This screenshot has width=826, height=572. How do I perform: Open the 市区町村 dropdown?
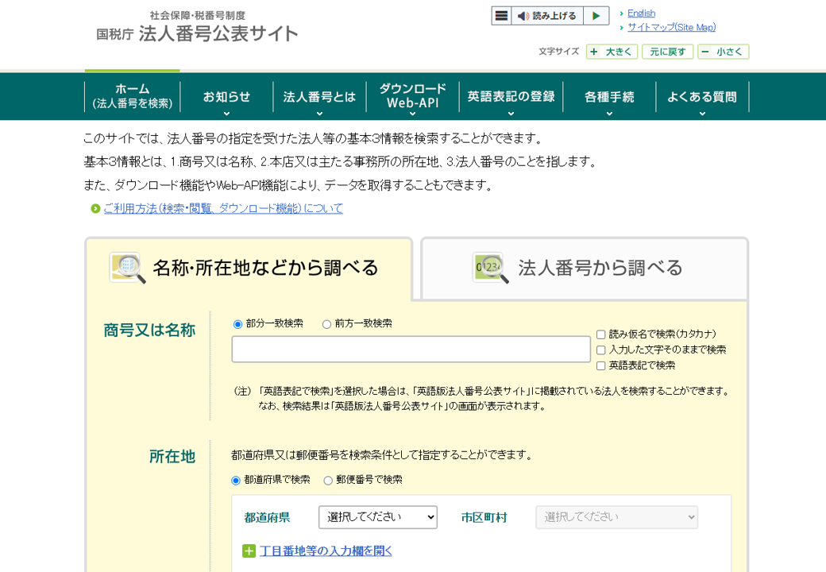pyautogui.click(x=617, y=517)
